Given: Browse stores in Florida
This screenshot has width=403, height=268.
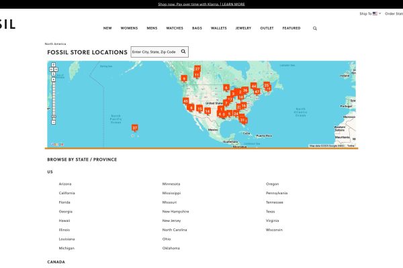Looking at the screenshot, I should point(64,202).
